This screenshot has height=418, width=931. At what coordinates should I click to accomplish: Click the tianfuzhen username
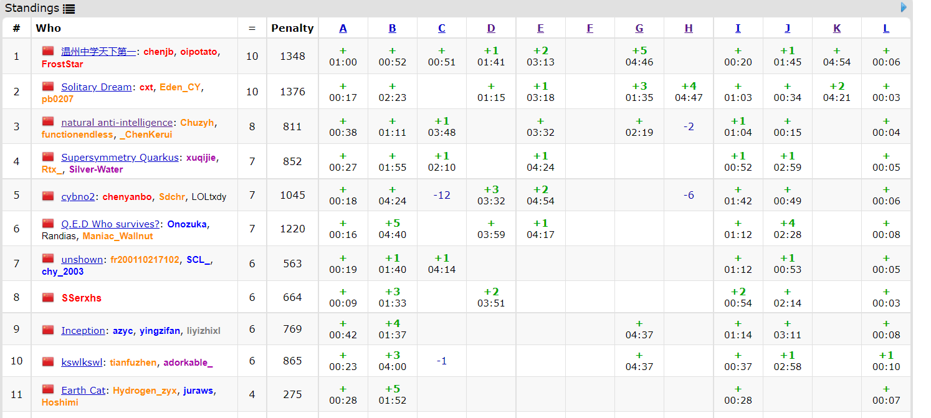(x=133, y=362)
